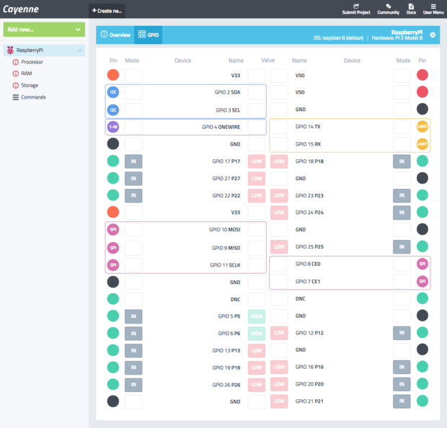
Task: Click the SPI pin for GPIO 7 CE1
Action: 422,282
